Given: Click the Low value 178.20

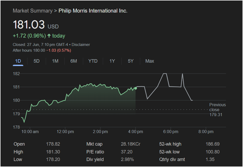Looking at the screenshot, I should [x=53, y=159].
